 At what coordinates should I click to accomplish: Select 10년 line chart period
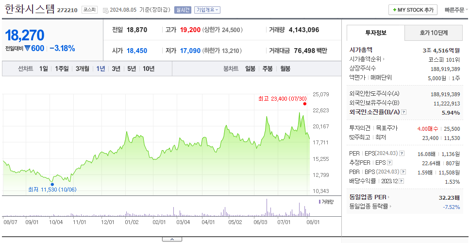click(x=149, y=69)
